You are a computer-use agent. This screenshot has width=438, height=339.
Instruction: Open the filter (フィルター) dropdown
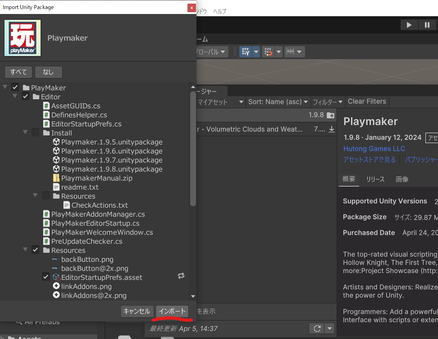pos(328,102)
